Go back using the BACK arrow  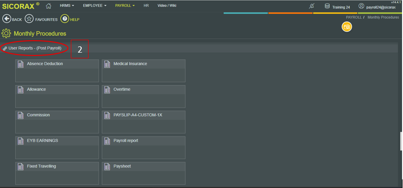pyautogui.click(x=7, y=19)
